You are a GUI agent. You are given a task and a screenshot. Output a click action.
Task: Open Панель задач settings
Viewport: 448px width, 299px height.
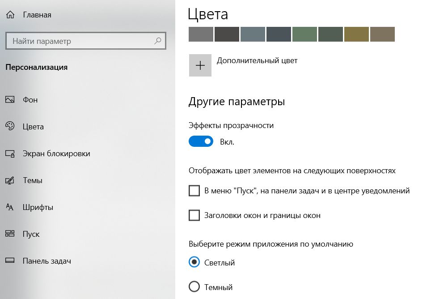point(47,261)
